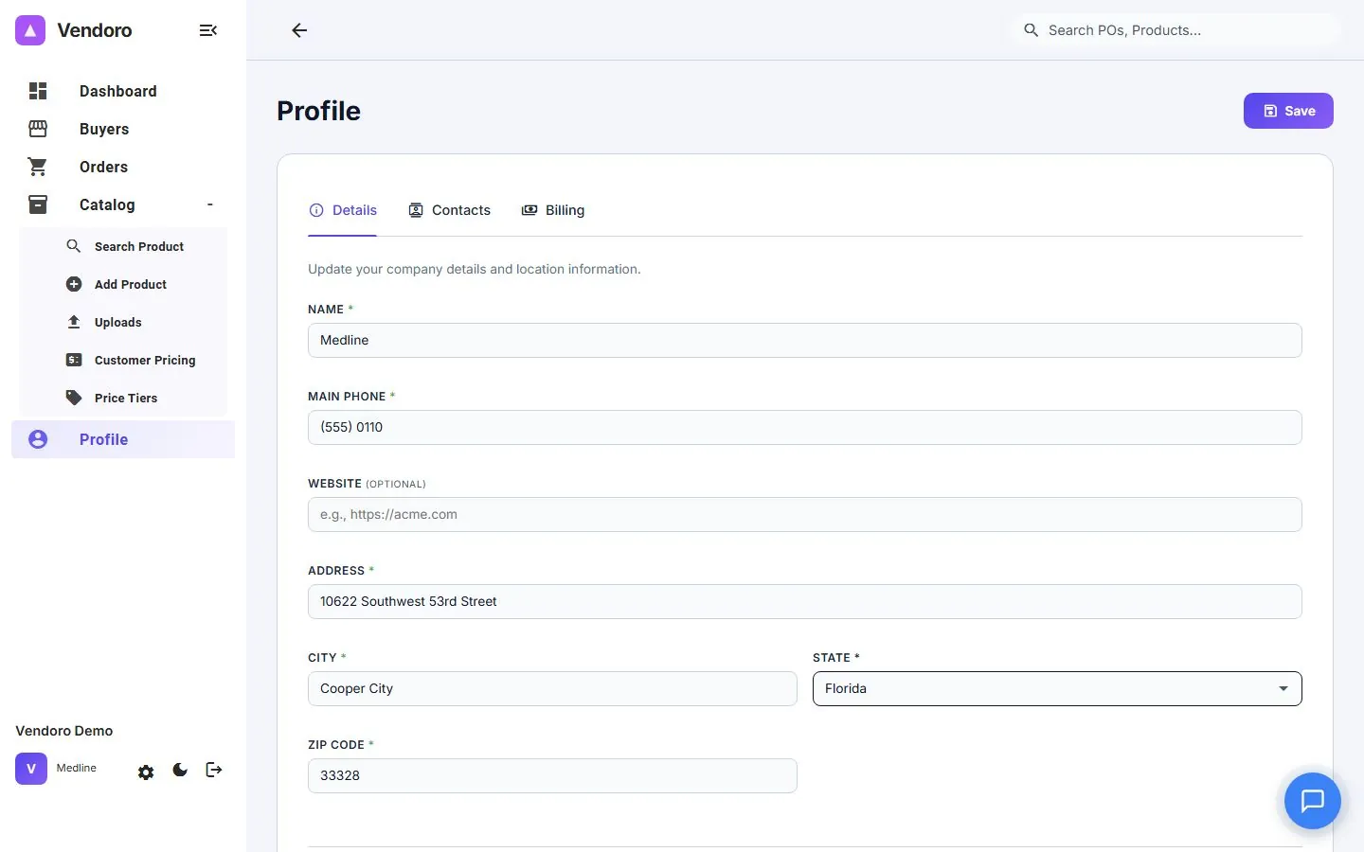1364x852 pixels.
Task: Click the Buyers storefront icon
Action: tap(38, 129)
